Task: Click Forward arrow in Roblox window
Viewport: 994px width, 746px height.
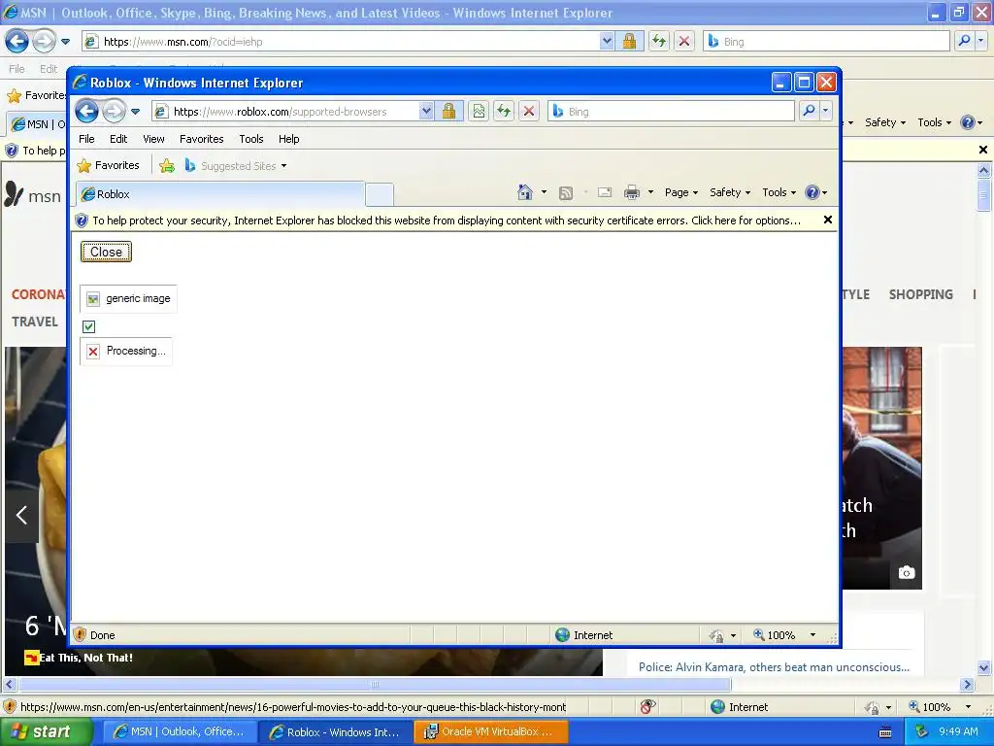Action: point(114,112)
